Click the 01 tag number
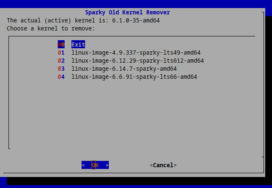This screenshot has width=272, height=188. (61, 53)
